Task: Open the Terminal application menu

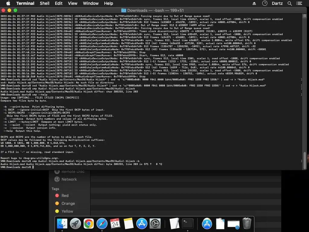Action: tap(25, 3)
